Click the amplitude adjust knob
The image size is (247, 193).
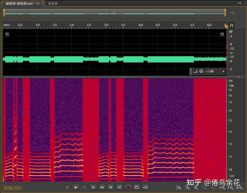(x=201, y=71)
